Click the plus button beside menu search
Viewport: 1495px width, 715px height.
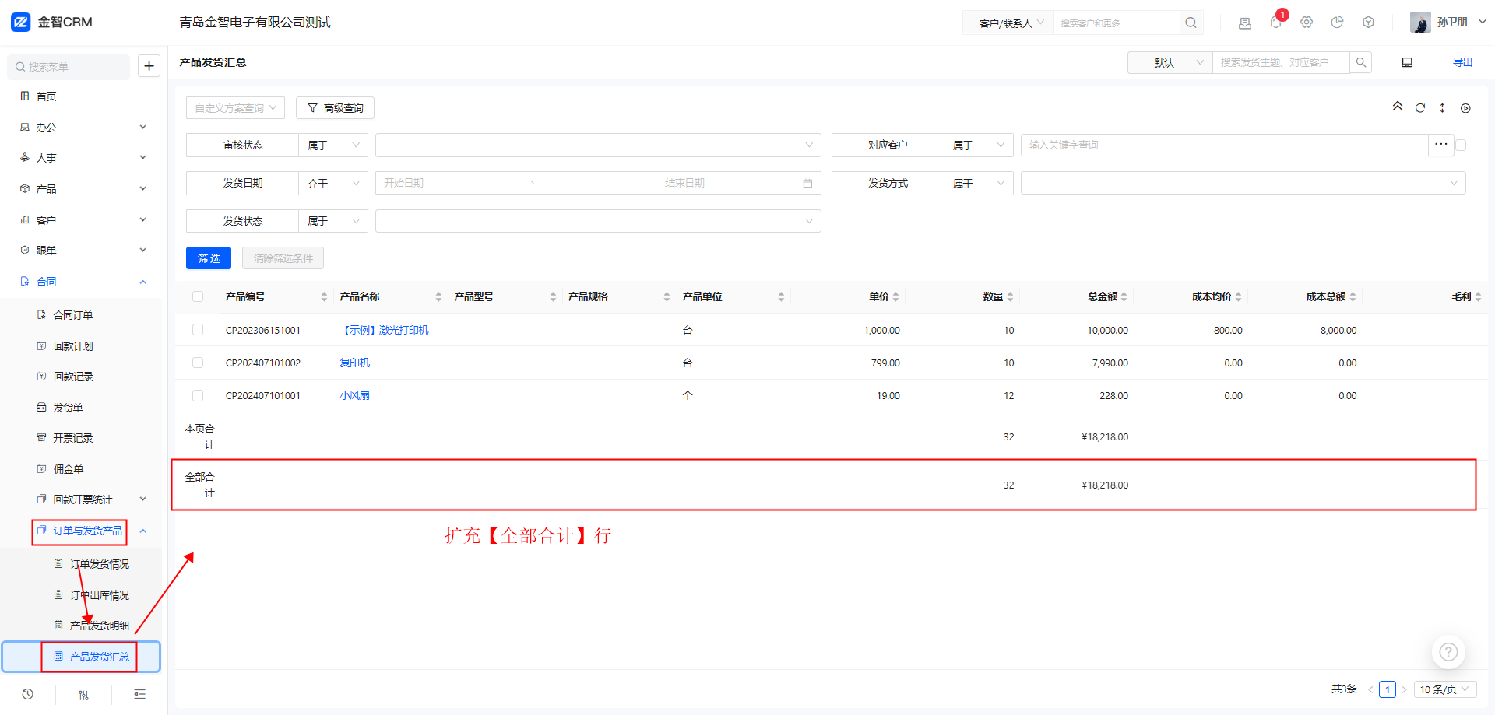click(x=149, y=66)
